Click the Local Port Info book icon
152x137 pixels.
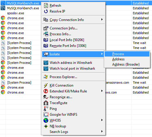pos(46,40)
